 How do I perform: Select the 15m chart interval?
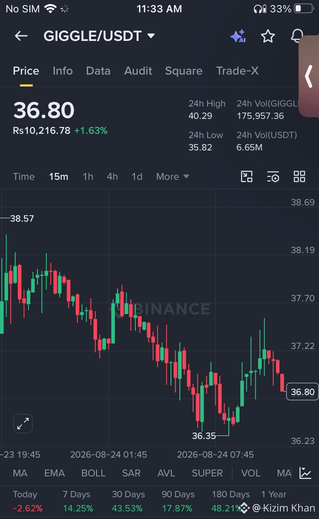tap(59, 176)
